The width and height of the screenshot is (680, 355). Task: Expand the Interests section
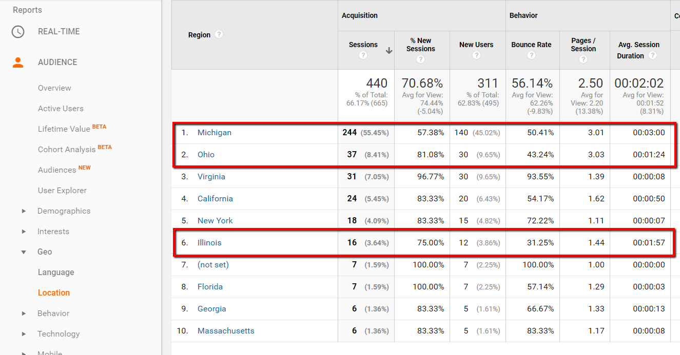[24, 232]
